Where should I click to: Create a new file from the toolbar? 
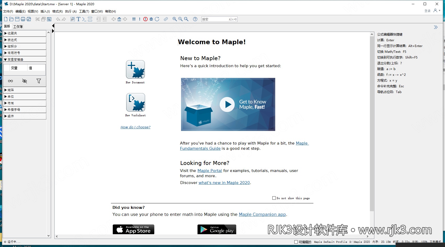coord(6,19)
